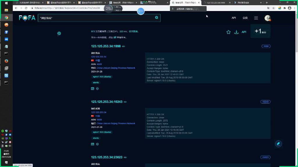Viewport: 298px width, 167px height.
Task: Click the 1998 port badge
Action: (266, 46)
